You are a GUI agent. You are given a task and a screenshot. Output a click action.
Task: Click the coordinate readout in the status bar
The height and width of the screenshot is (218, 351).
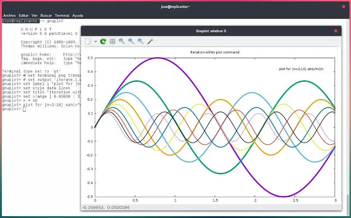point(105,208)
